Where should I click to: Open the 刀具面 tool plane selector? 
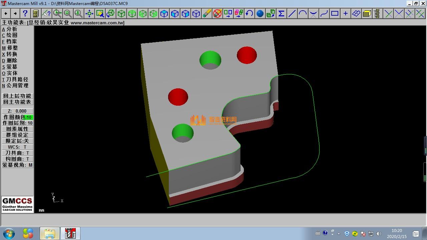(x=17, y=153)
